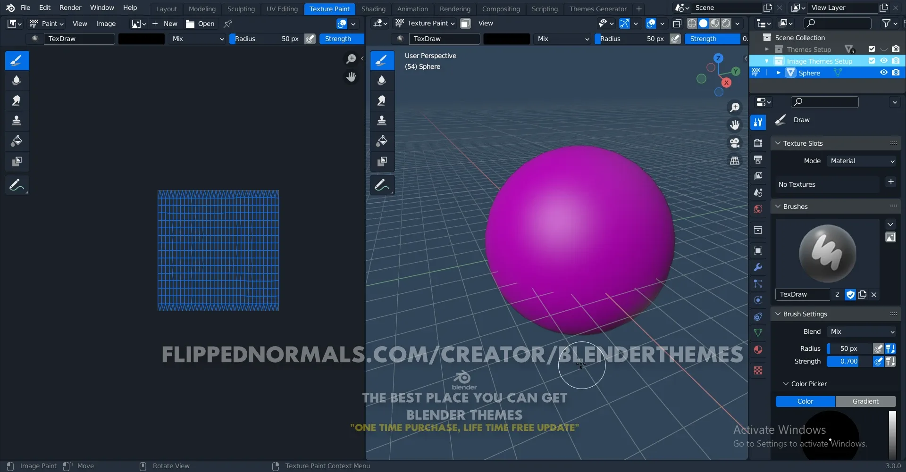906x472 pixels.
Task: Open Render menu
Action: click(70, 8)
